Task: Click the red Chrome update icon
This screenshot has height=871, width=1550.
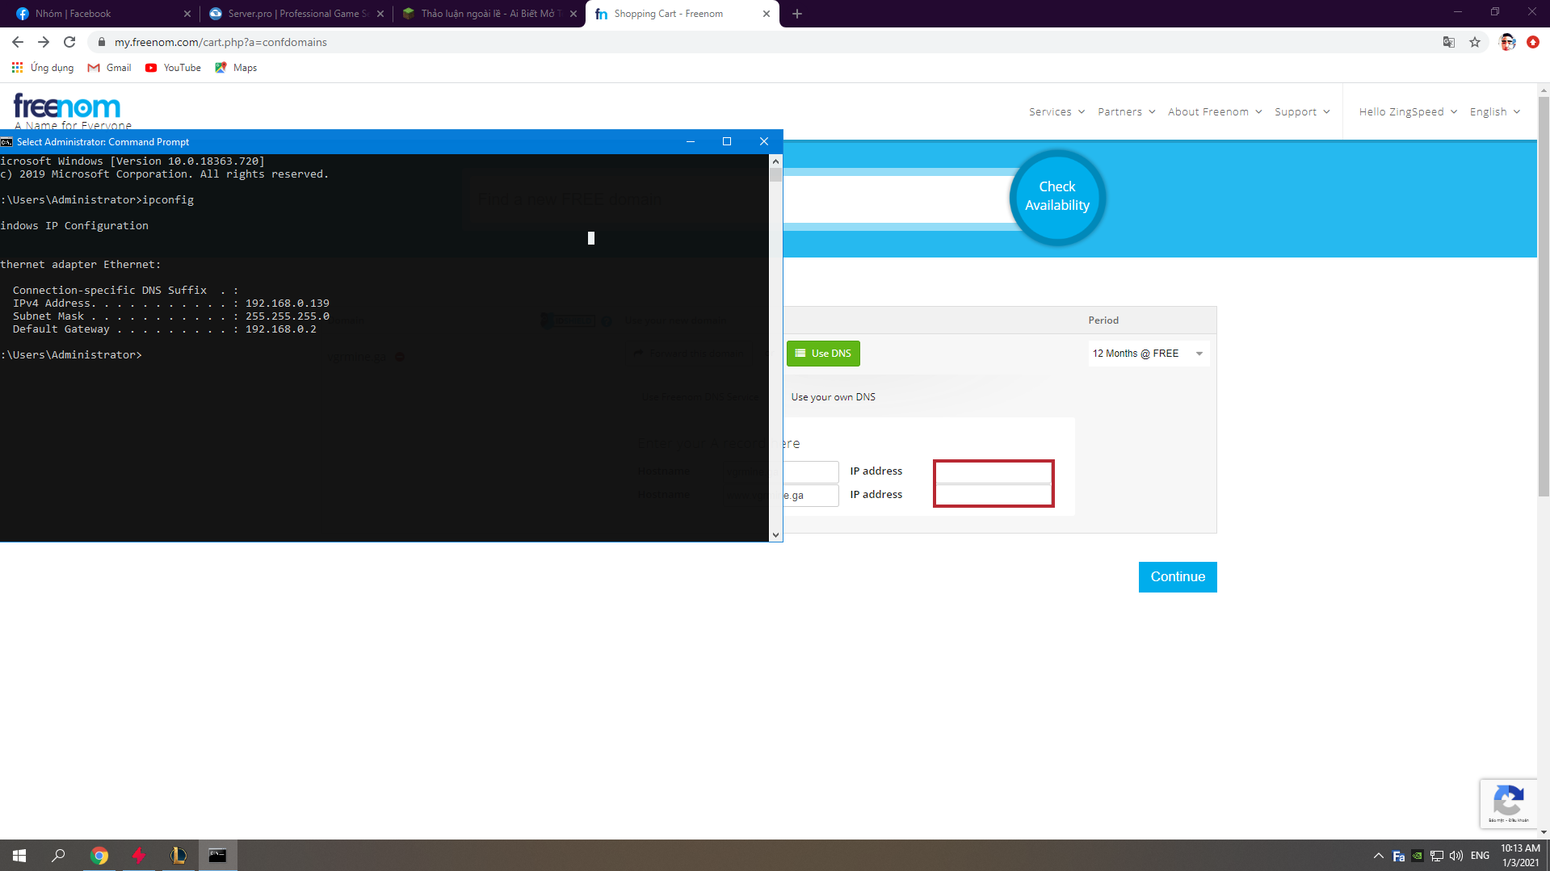Action: click(1533, 42)
